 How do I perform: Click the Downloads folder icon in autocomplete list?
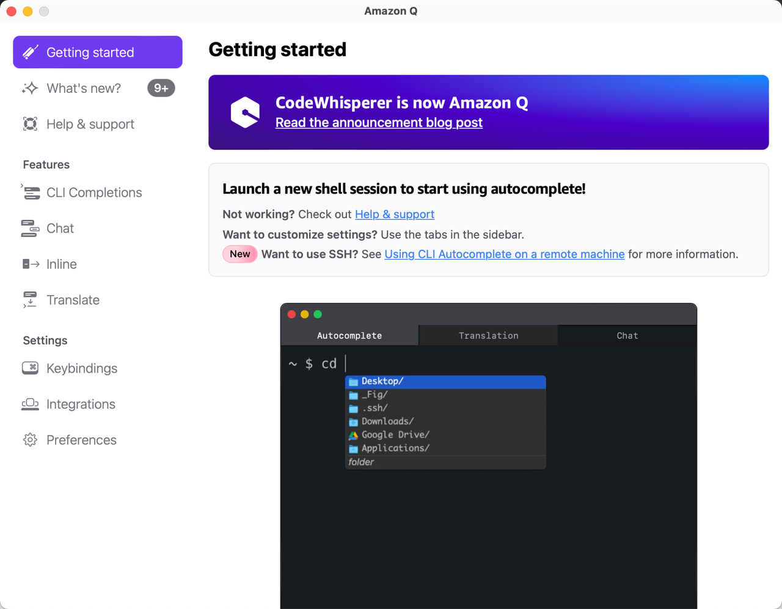(353, 422)
